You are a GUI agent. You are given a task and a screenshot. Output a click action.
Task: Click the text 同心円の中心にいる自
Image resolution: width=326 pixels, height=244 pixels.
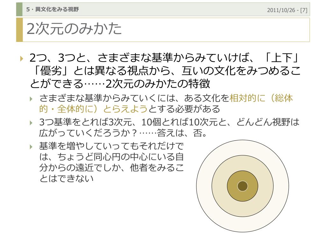(139, 157)
